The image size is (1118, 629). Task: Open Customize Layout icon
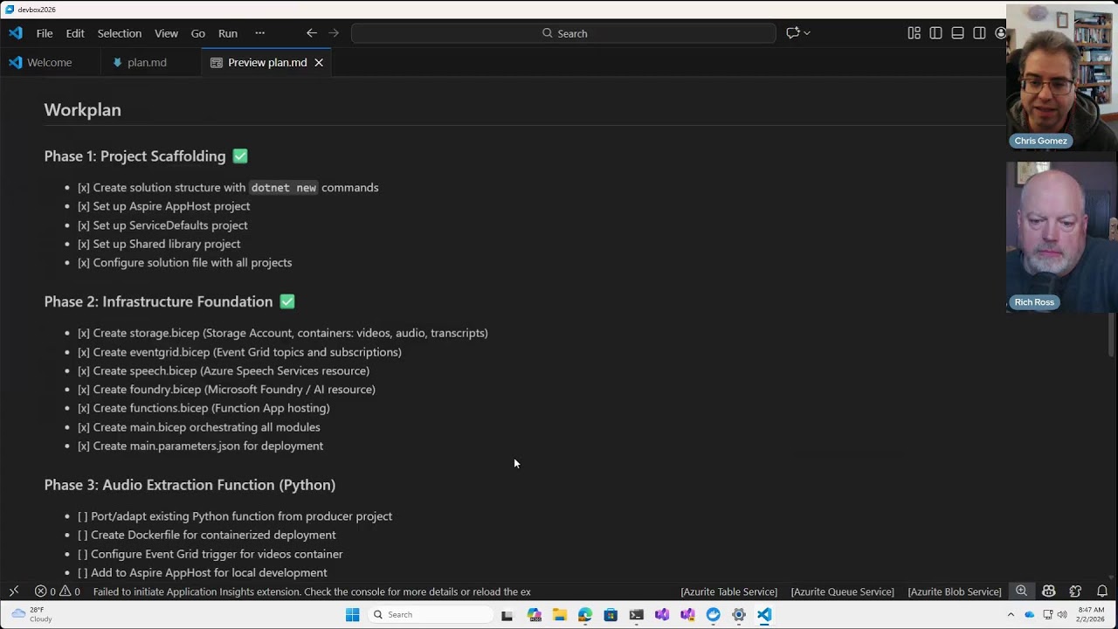click(914, 33)
